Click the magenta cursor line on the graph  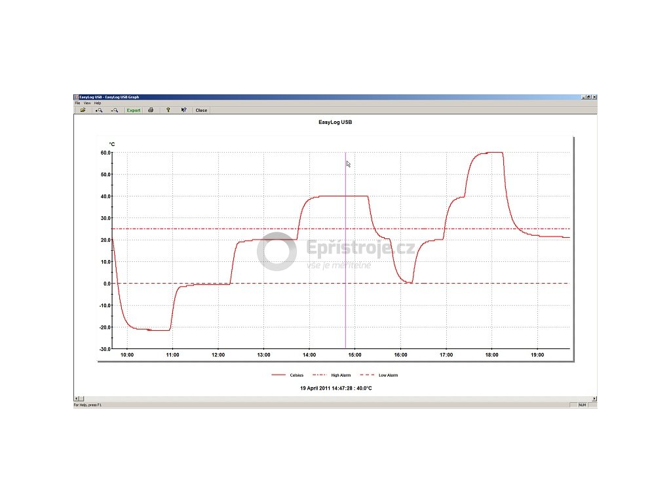pos(345,250)
